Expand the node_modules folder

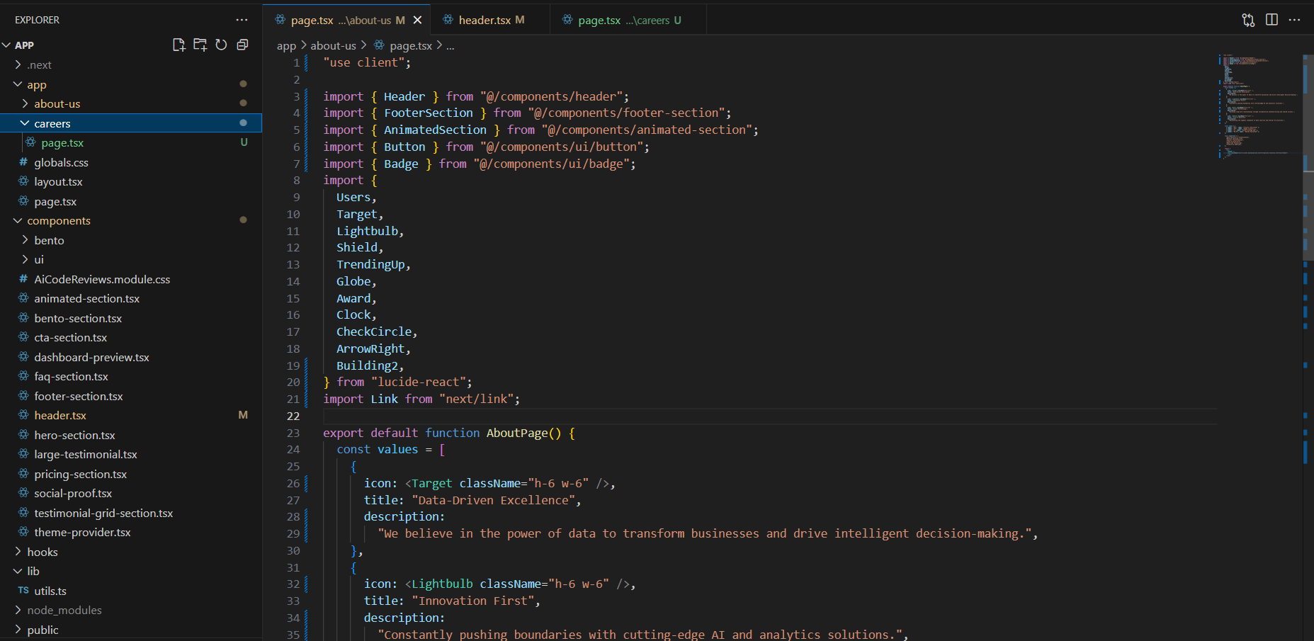tap(64, 610)
